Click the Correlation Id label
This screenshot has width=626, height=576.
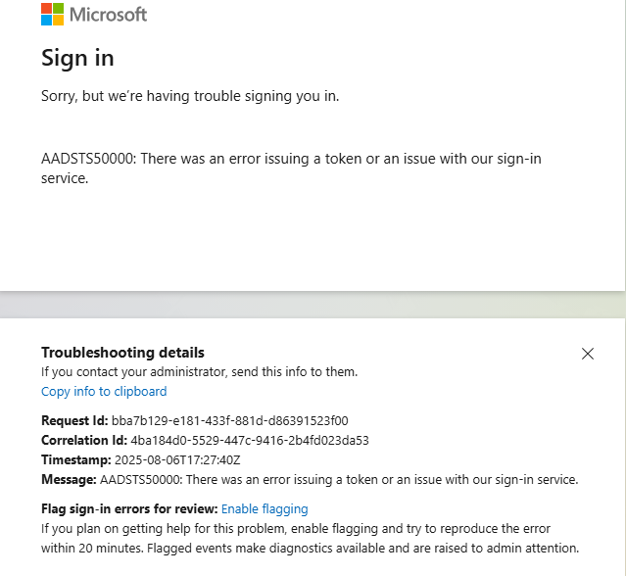point(84,440)
